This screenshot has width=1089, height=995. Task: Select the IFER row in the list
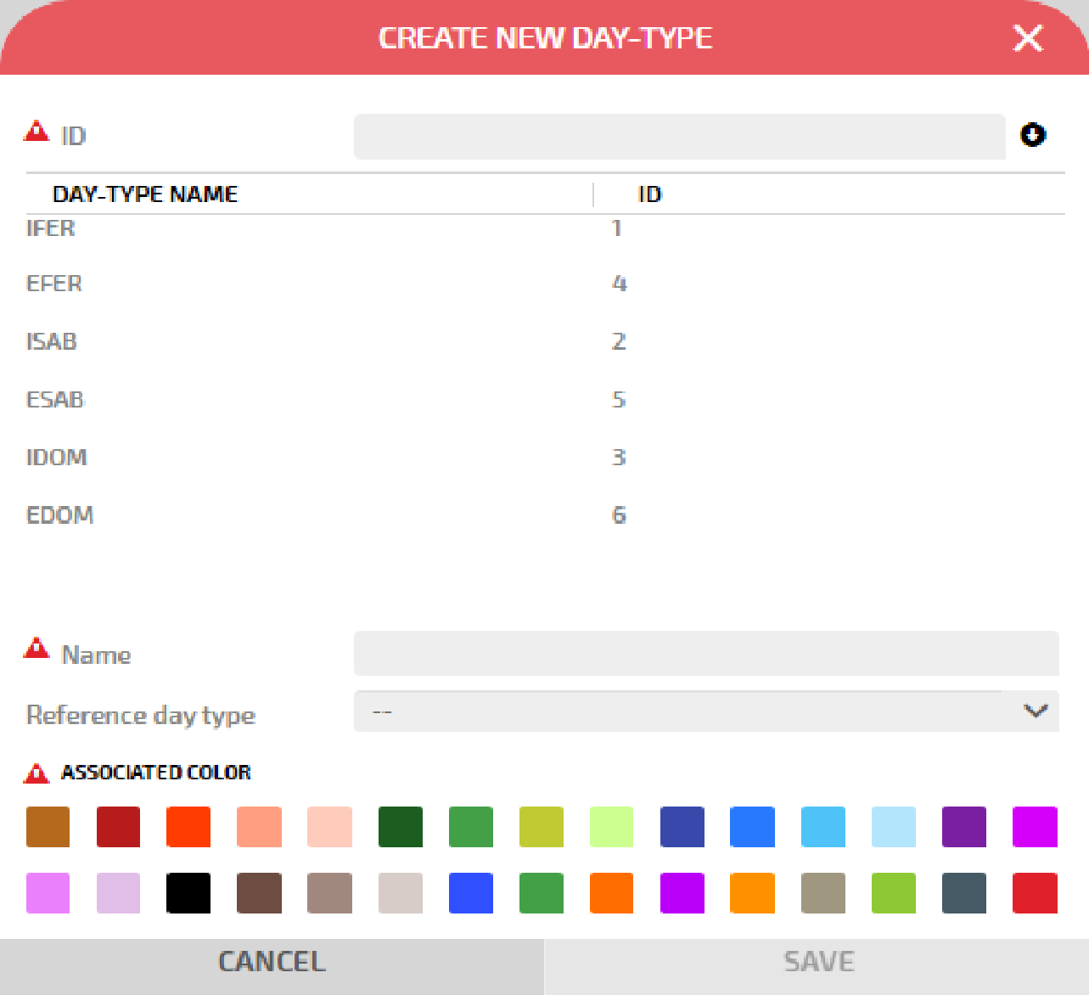point(51,228)
